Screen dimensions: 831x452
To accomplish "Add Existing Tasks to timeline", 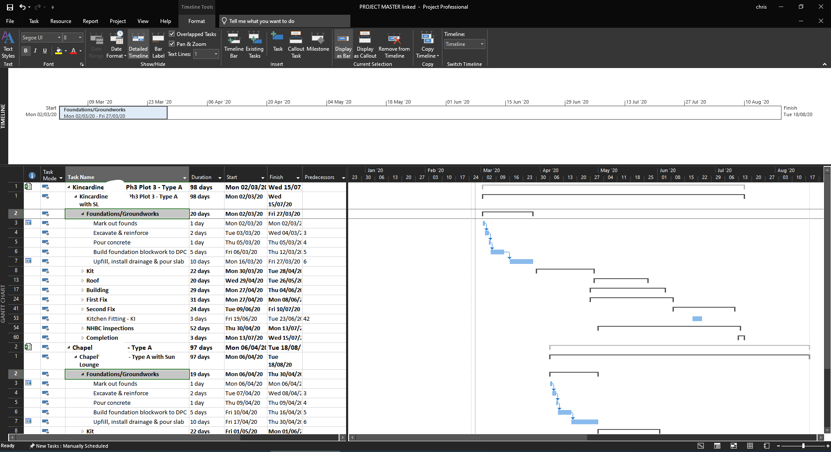I will tap(254, 45).
